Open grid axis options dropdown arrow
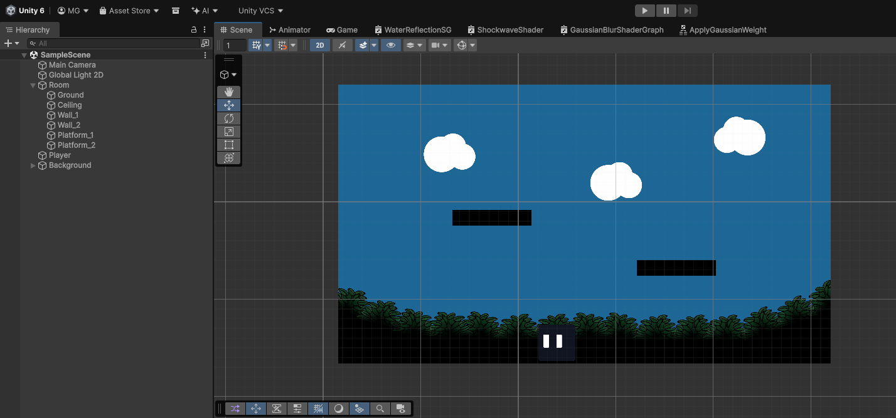Image resolution: width=896 pixels, height=418 pixels. [267, 45]
